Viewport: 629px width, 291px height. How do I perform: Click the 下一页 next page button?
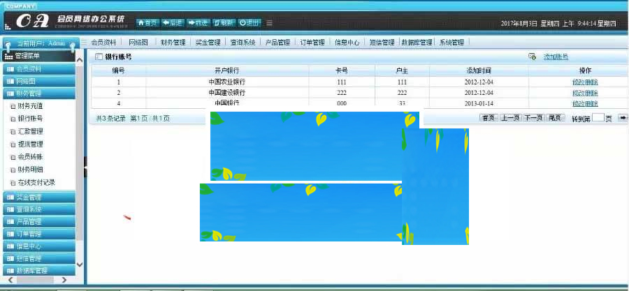533,118
